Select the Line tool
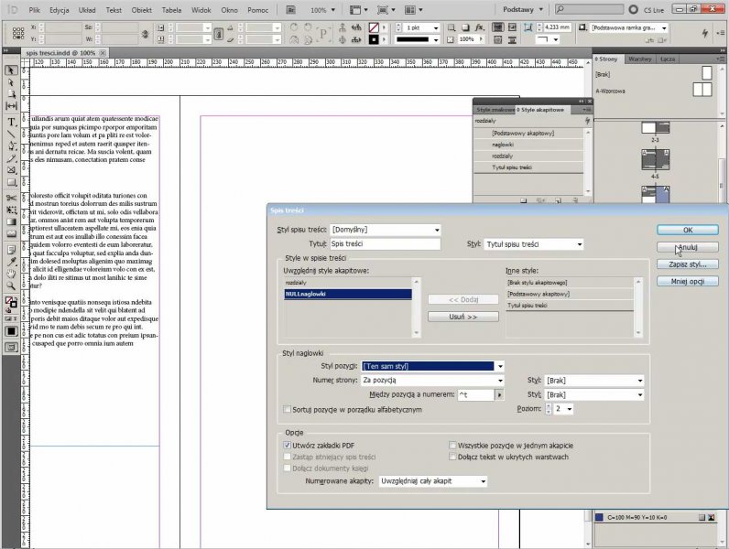The height and width of the screenshot is (549, 729). (12, 134)
